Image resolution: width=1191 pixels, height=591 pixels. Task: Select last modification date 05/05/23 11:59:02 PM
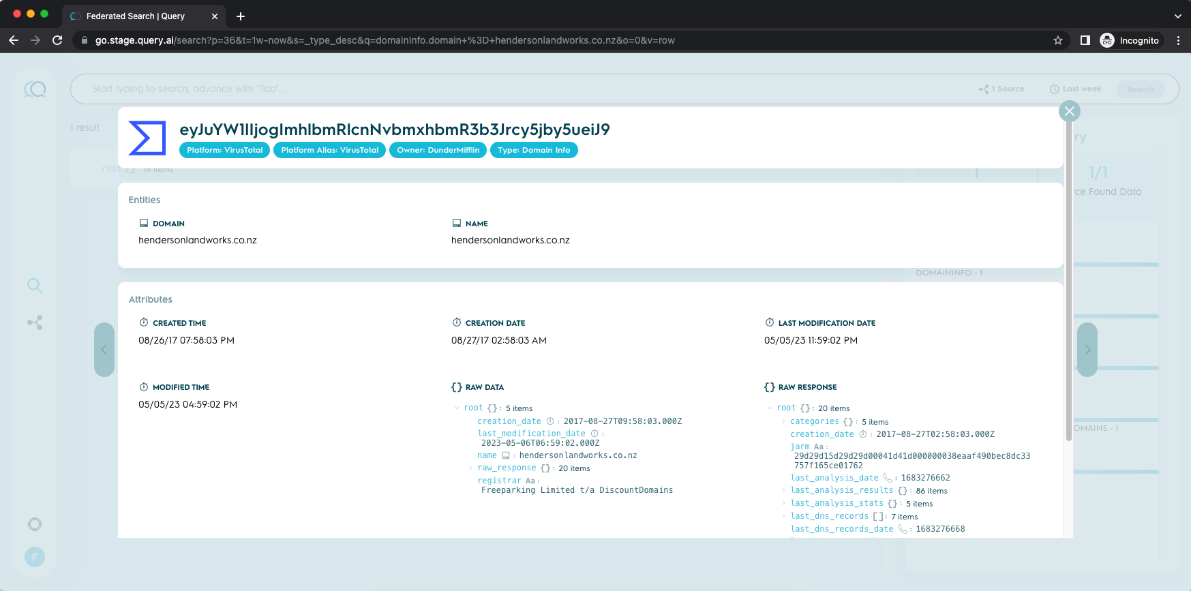click(x=811, y=340)
